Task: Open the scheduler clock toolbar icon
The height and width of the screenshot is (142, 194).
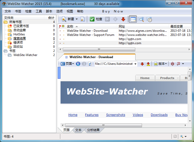Action: [149, 19]
